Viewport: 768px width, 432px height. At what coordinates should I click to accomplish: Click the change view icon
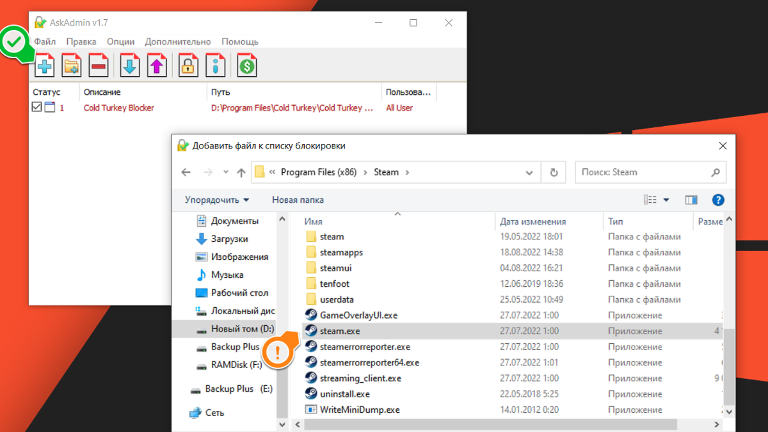click(x=650, y=200)
